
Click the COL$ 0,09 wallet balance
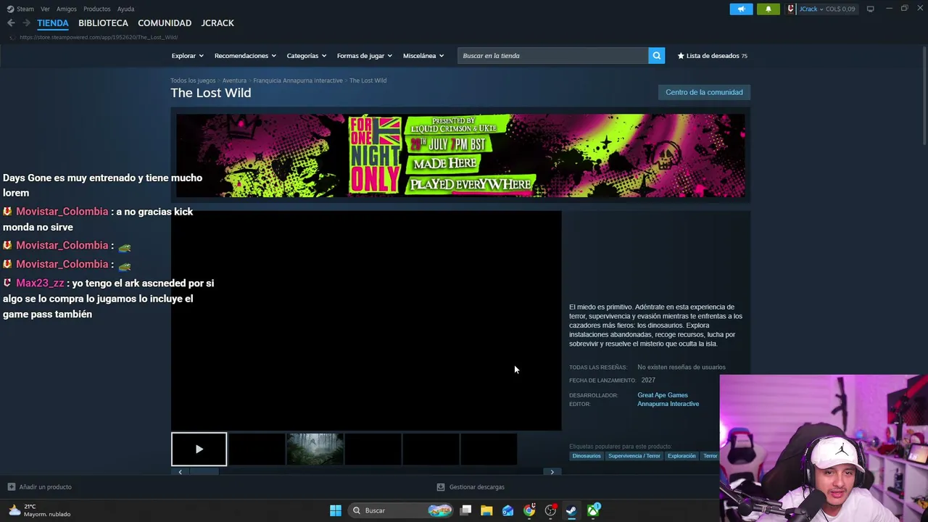pos(840,9)
